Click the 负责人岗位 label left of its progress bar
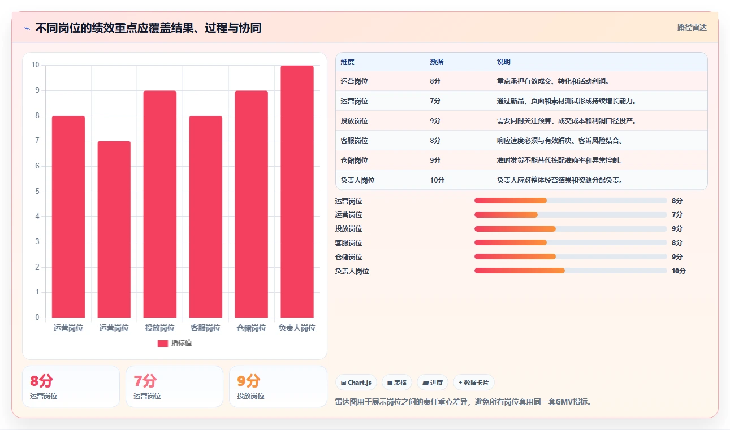Image resolution: width=730 pixels, height=430 pixels. coord(352,271)
